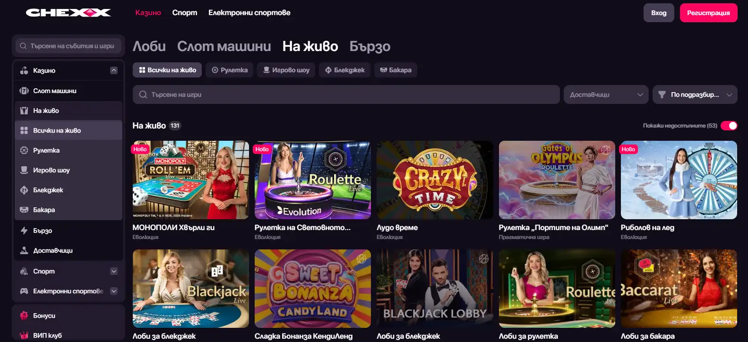Click the Слот машини sidebar icon
Screen dimensions: 748x342
click(x=24, y=91)
